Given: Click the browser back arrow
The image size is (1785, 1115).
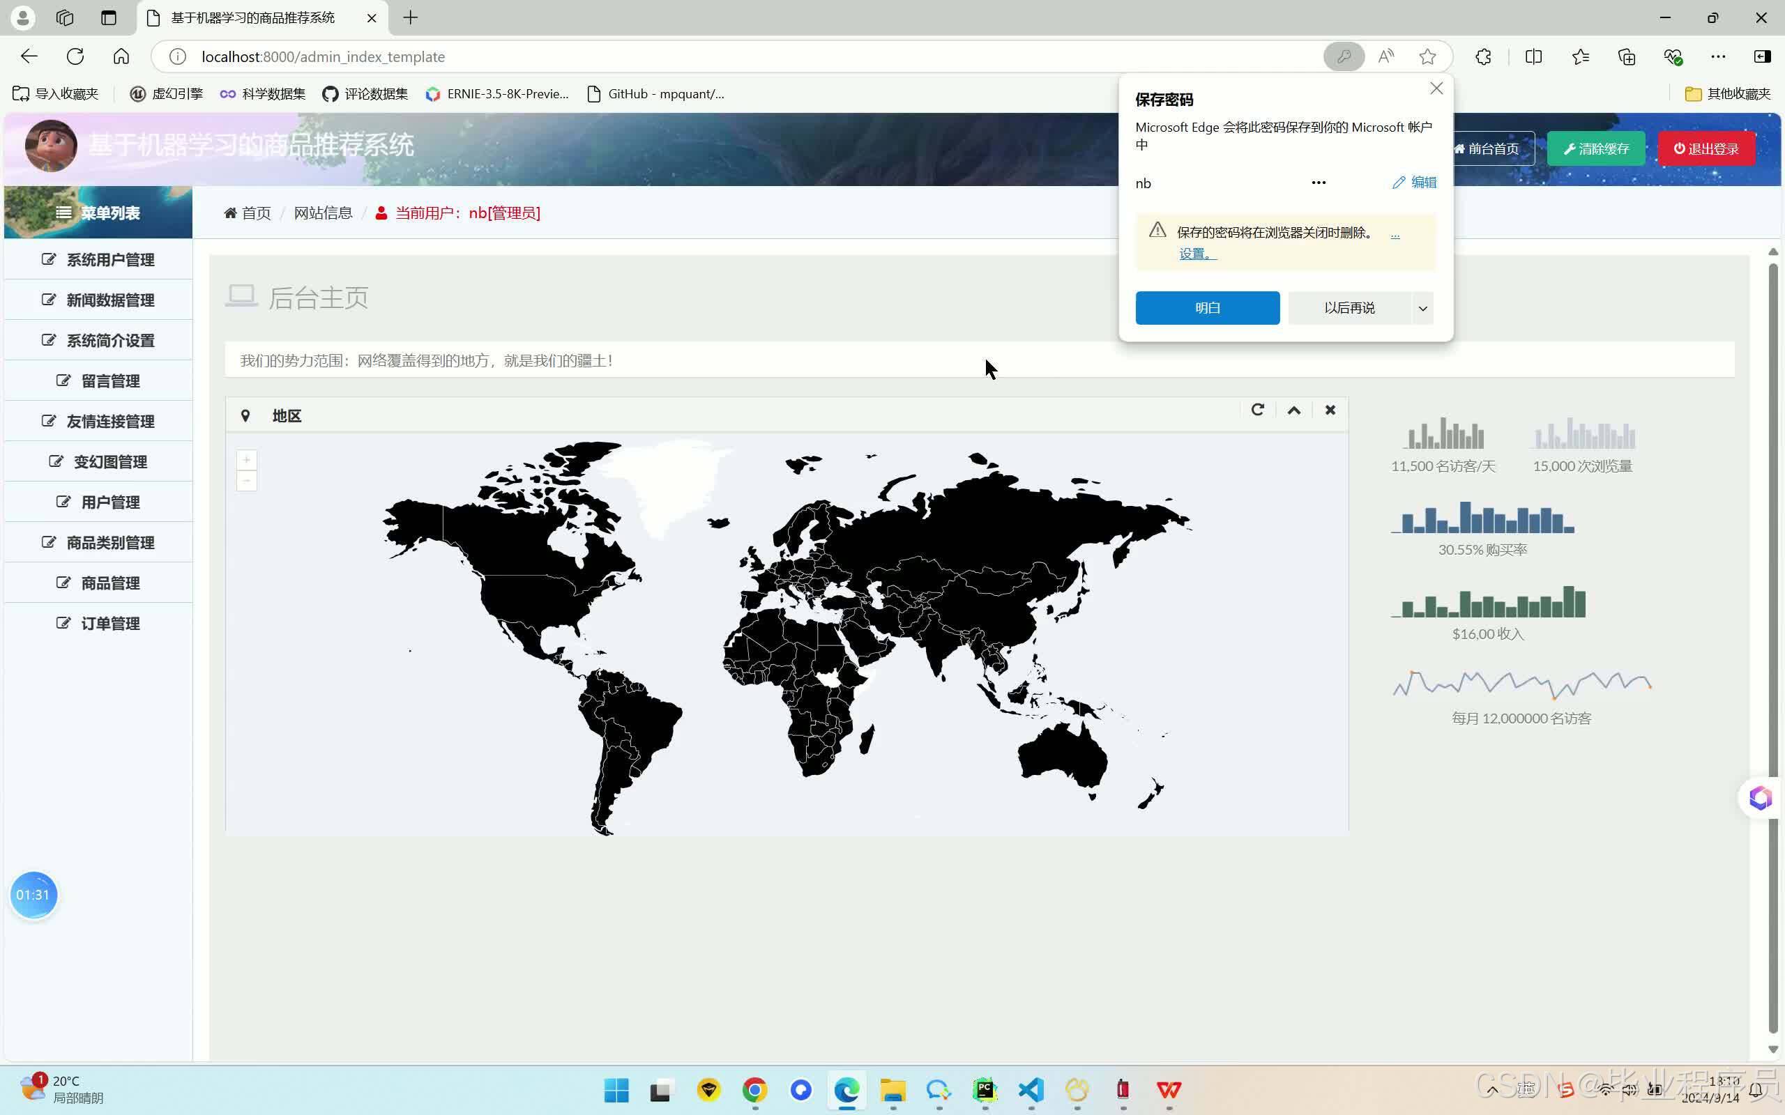Looking at the screenshot, I should coord(29,56).
